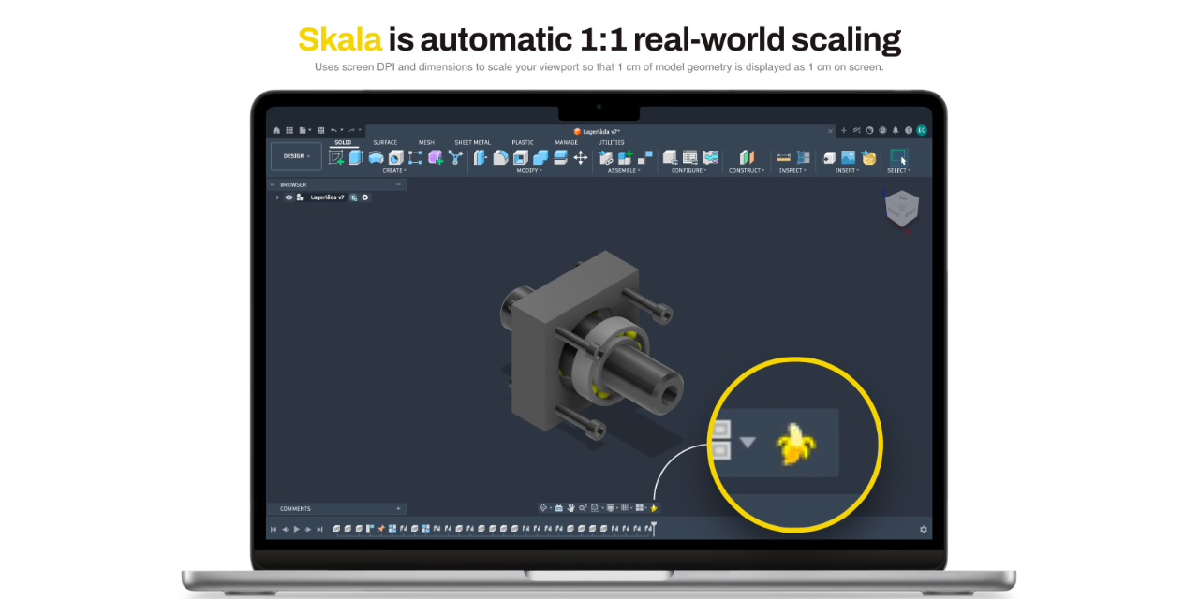Click the table icon in the Configure group

tap(690, 157)
